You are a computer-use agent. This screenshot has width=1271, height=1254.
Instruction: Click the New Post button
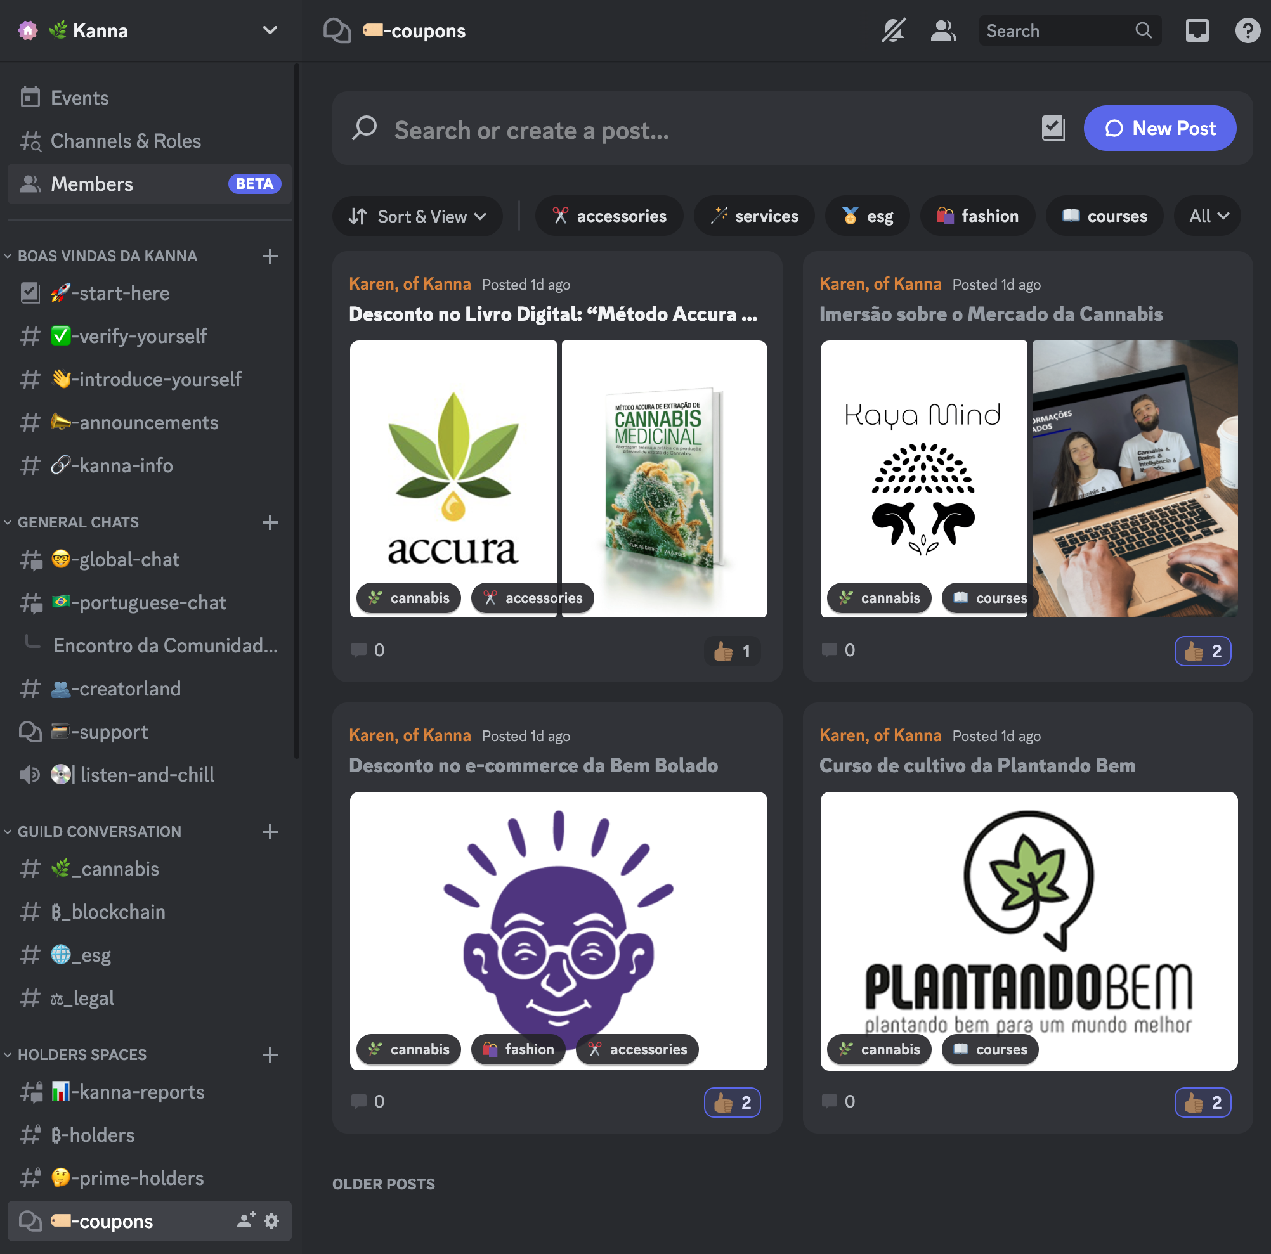click(x=1160, y=128)
